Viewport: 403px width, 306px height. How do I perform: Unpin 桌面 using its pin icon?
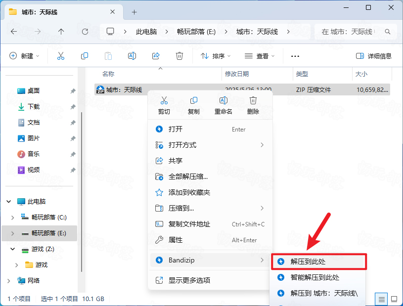pyautogui.click(x=73, y=90)
